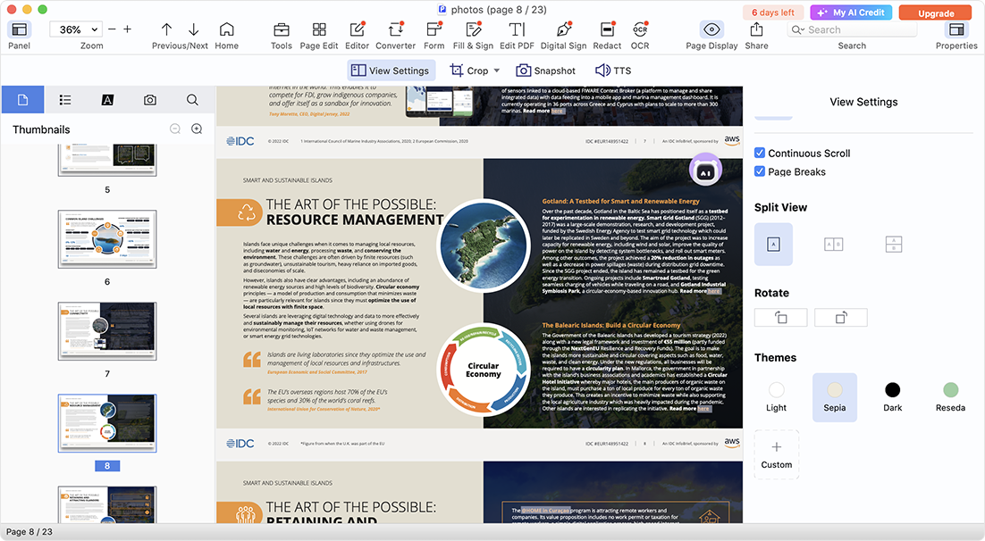Select the Fill & Sign tool

[x=473, y=29]
